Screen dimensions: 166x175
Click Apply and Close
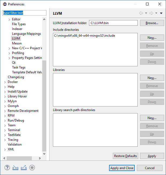(122, 168)
